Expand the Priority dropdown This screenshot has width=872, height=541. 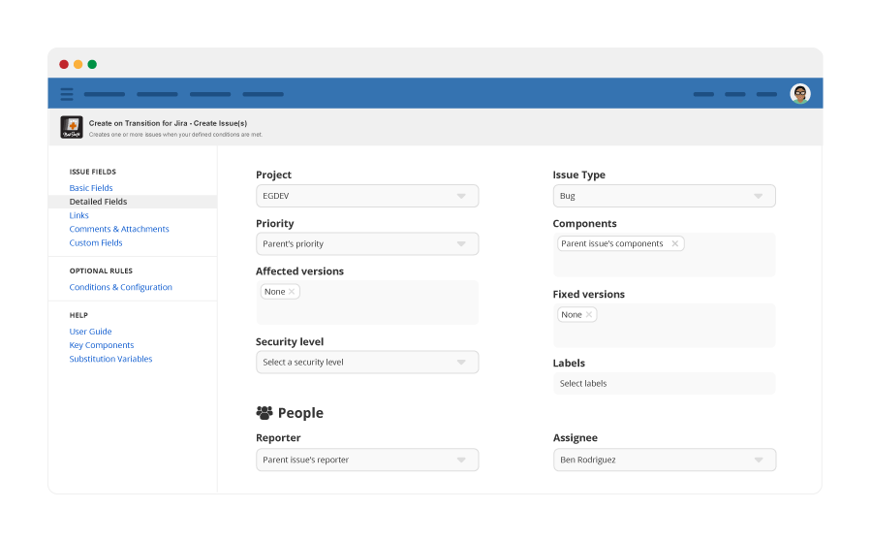pyautogui.click(x=367, y=243)
